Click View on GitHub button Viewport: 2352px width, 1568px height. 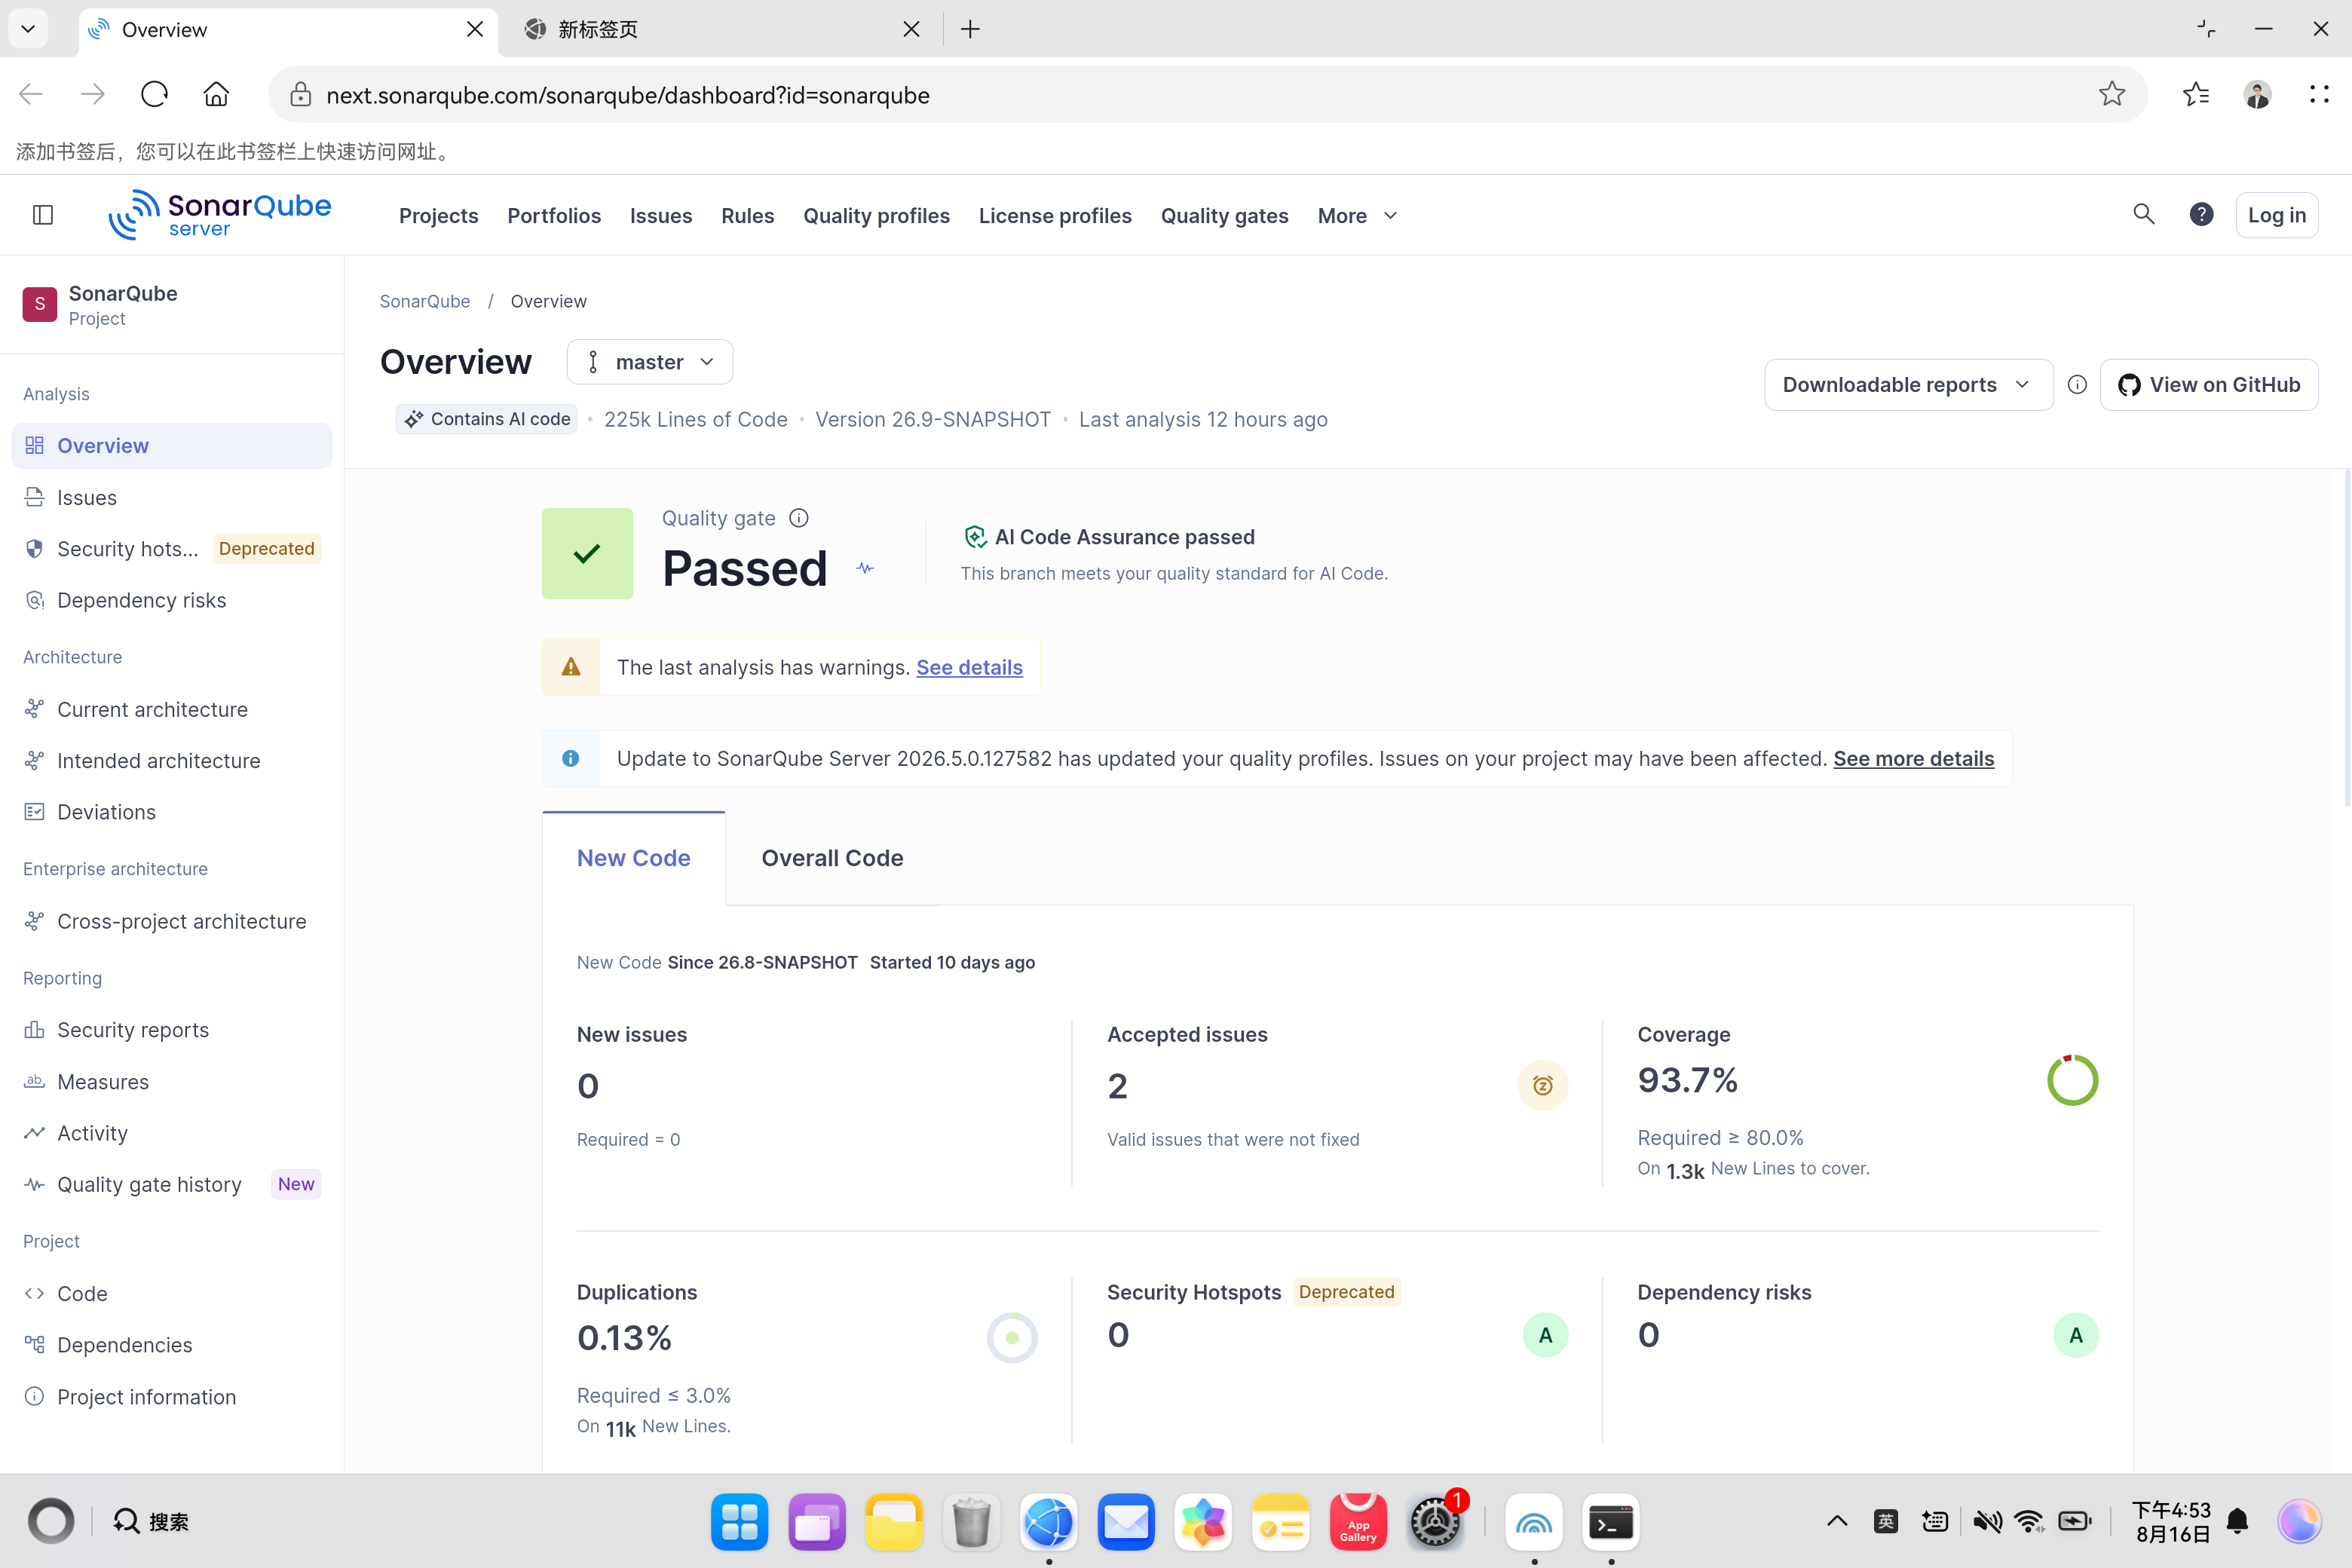[2208, 385]
